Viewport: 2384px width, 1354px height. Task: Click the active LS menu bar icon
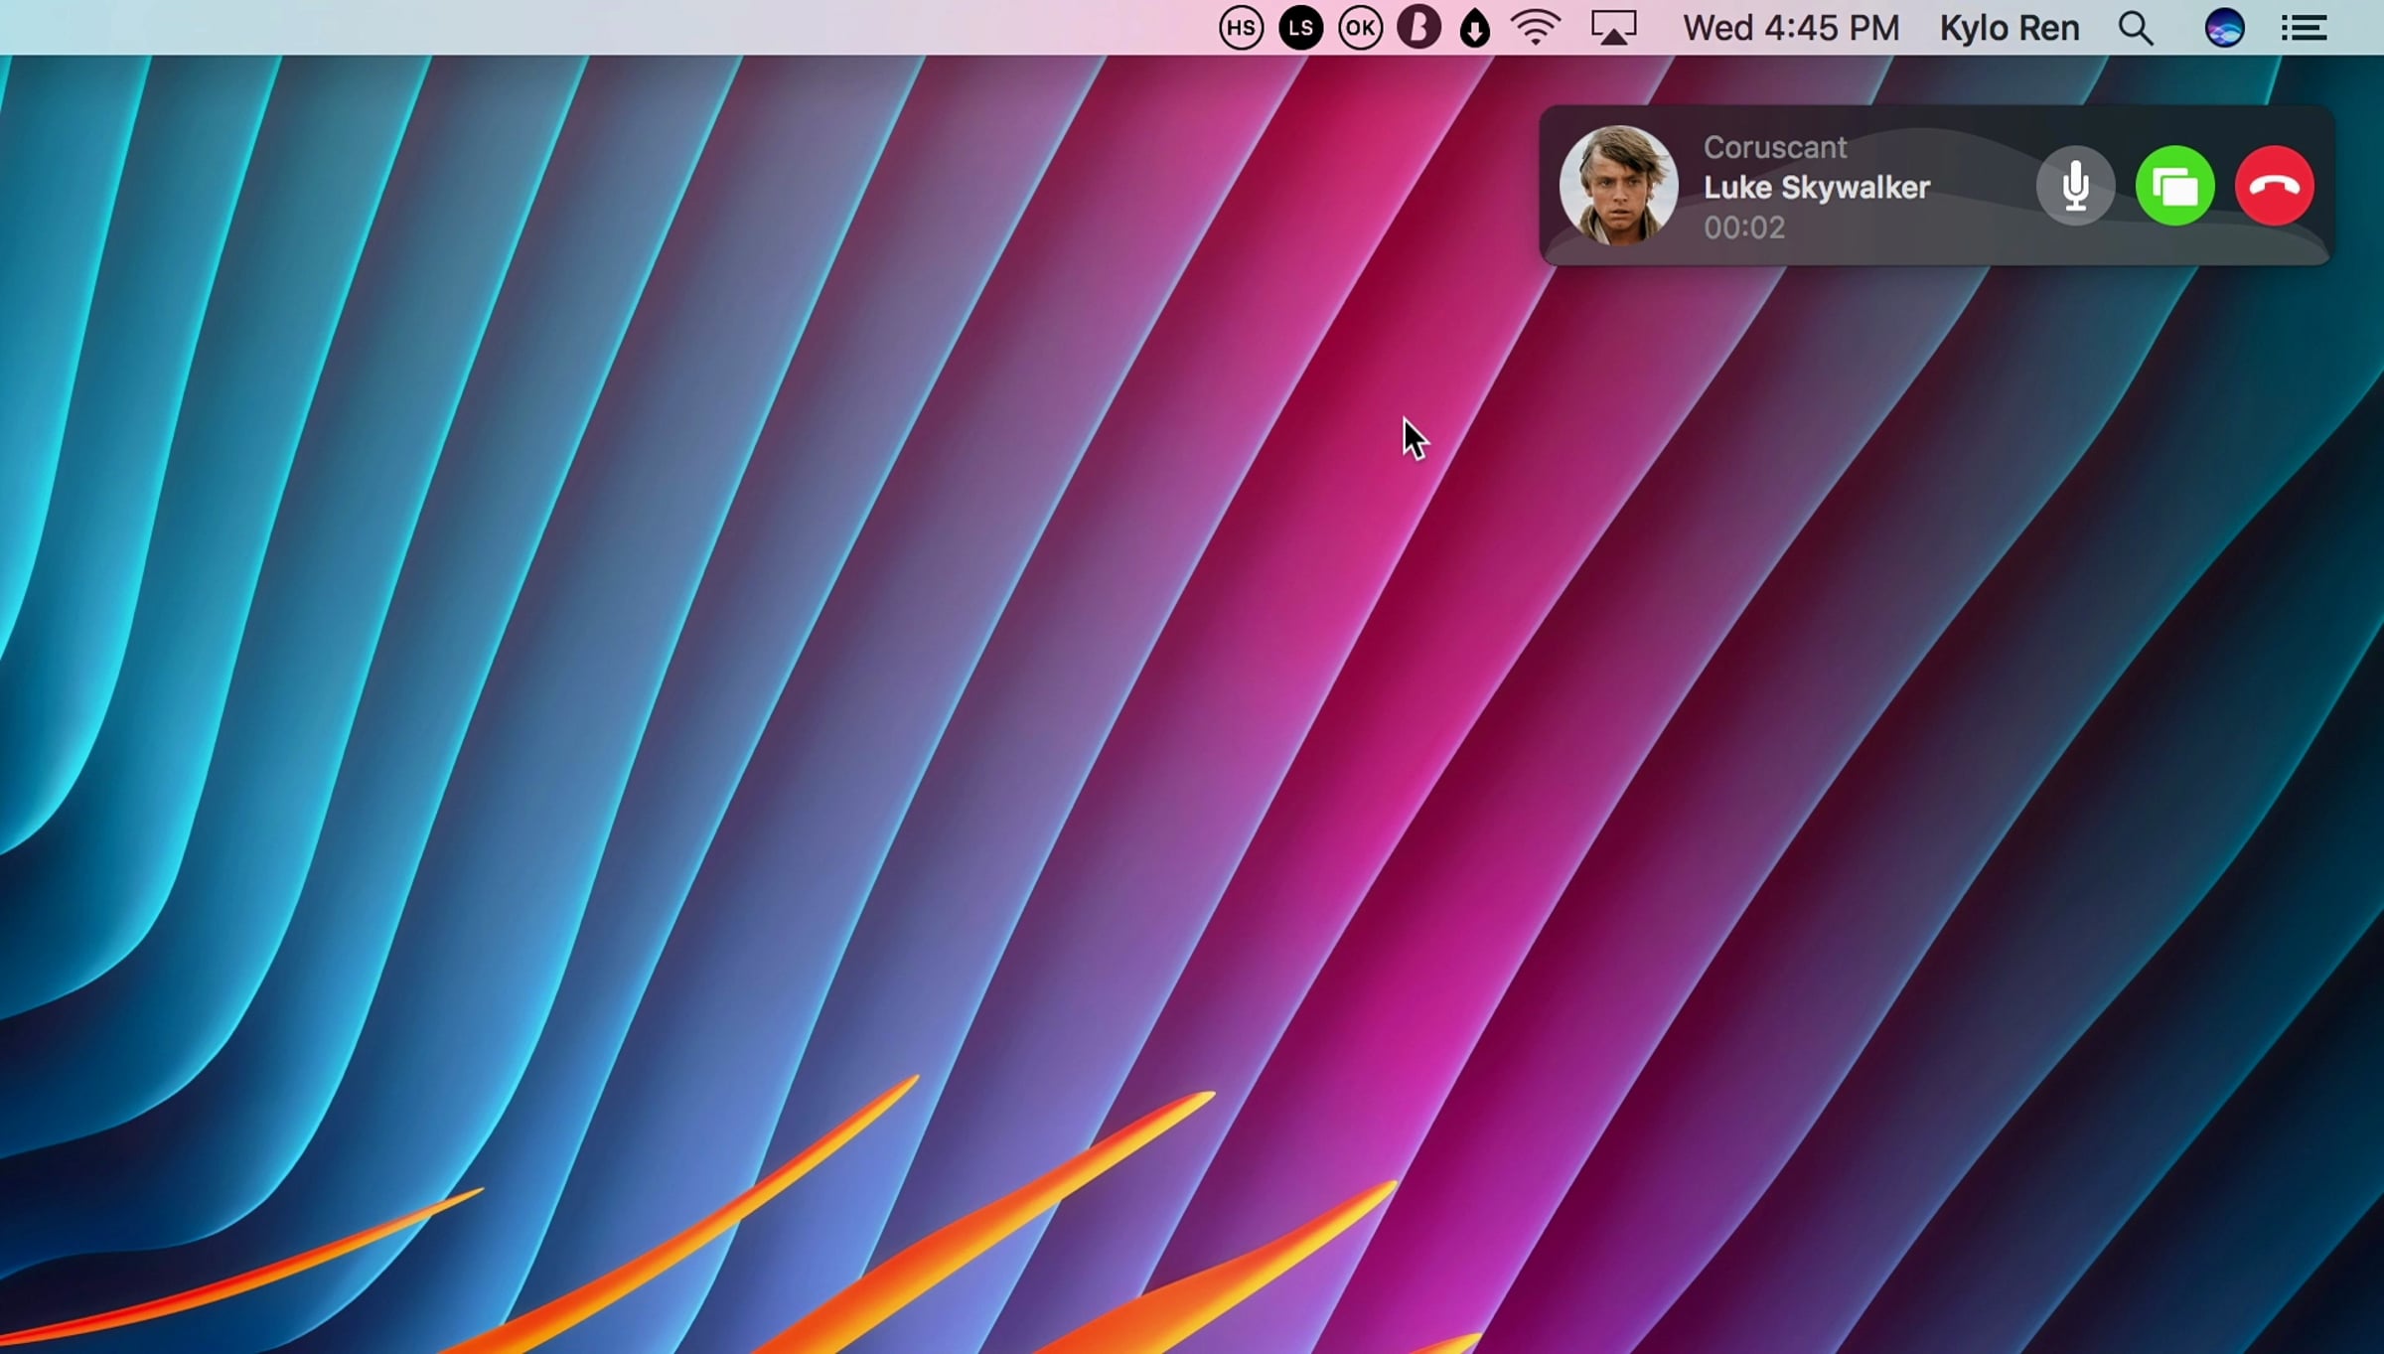1300,28
